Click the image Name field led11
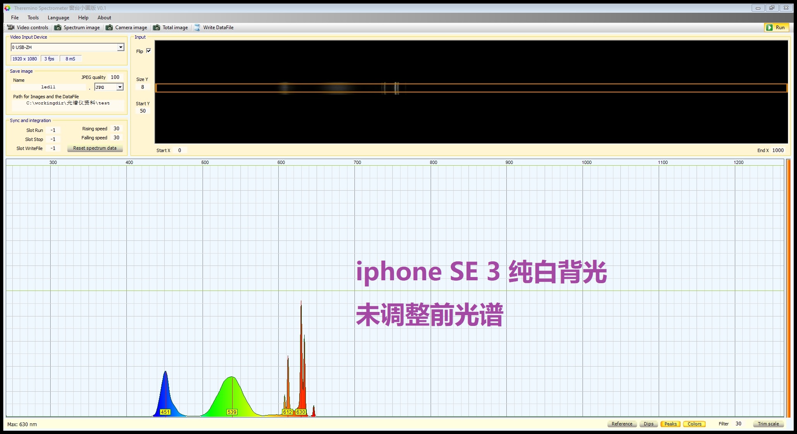 48,87
